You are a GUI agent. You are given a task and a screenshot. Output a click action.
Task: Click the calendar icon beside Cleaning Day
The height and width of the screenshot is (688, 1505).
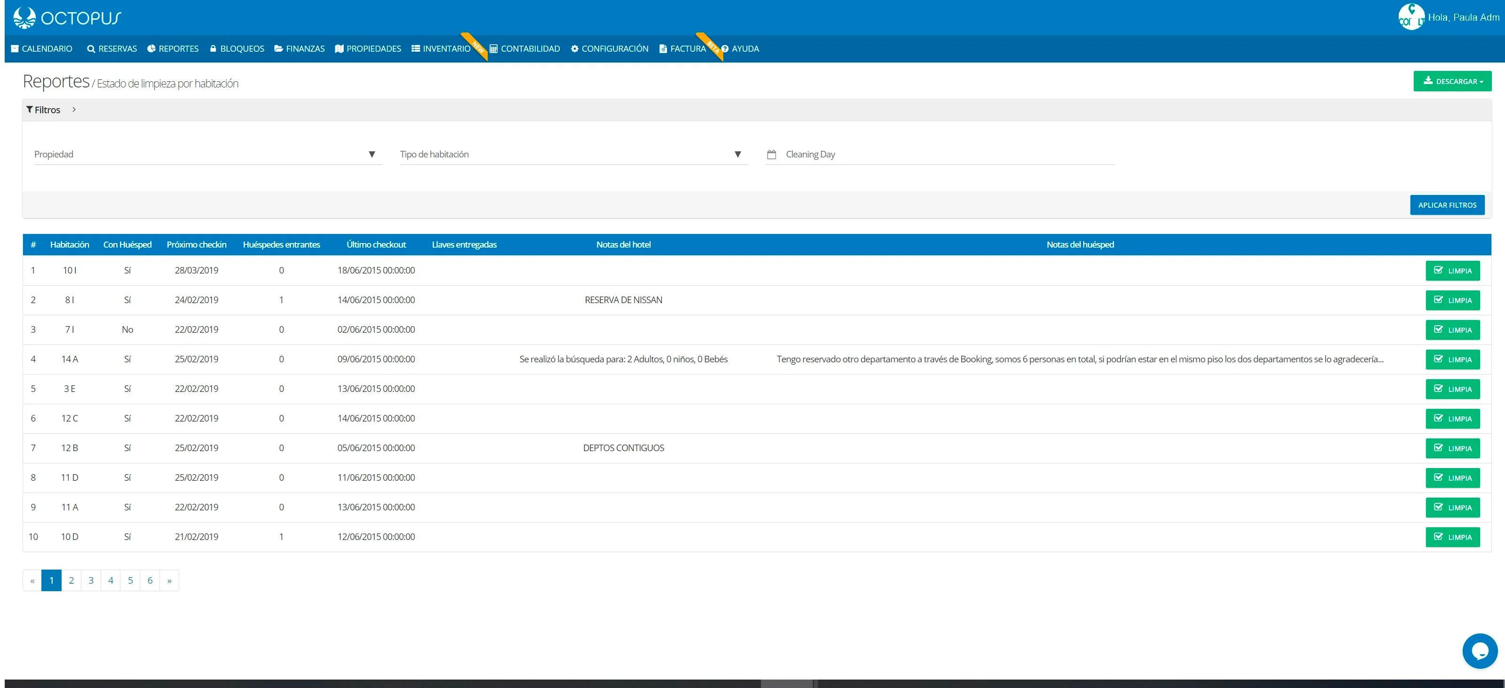[x=771, y=155]
